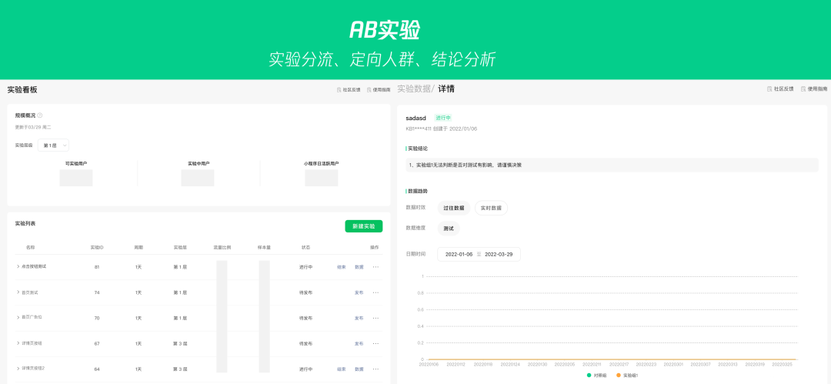Expand the 点击按钮测试 experiment row
Viewport: 831px width, 384px height.
tap(18, 266)
